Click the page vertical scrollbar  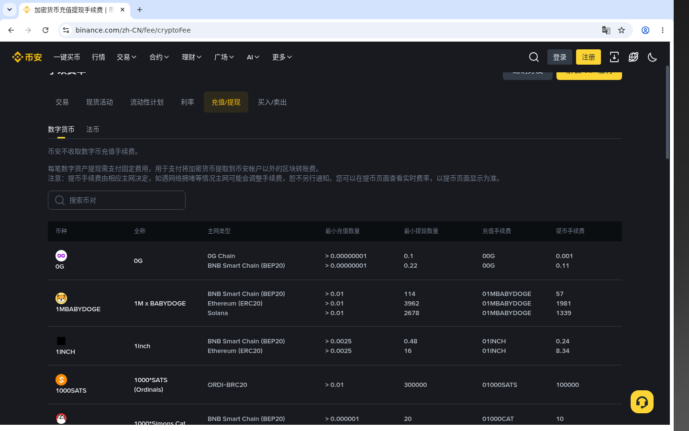point(667,113)
